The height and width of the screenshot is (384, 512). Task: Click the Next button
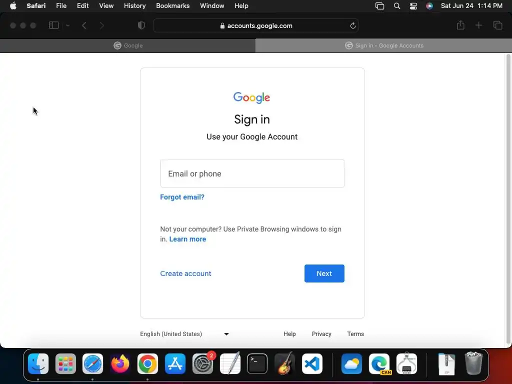point(324,273)
